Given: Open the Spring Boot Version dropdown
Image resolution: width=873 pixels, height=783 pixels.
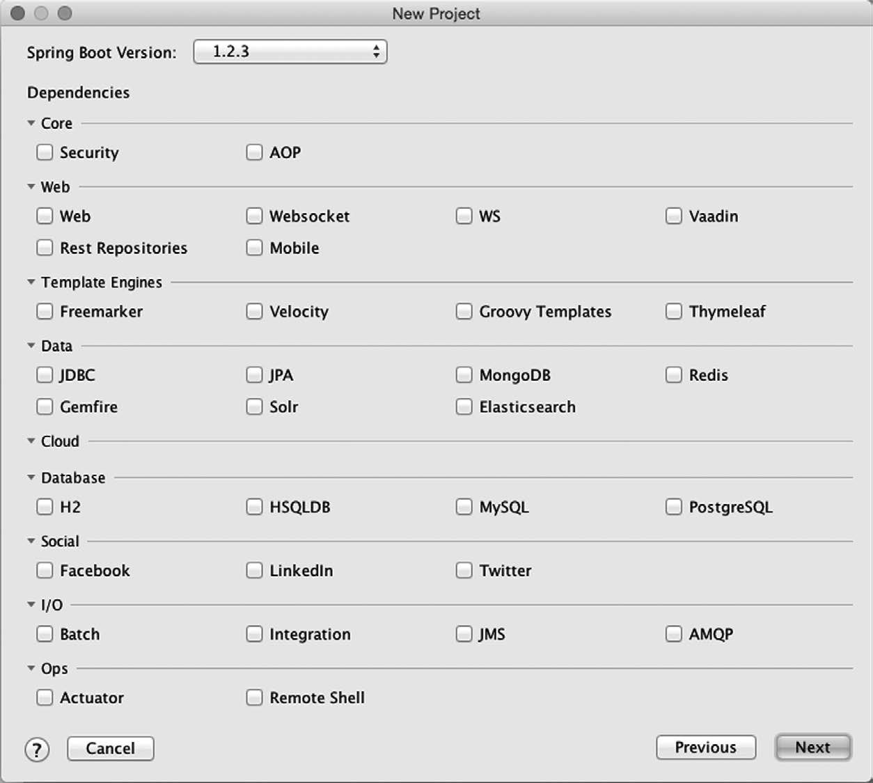Looking at the screenshot, I should click(290, 52).
